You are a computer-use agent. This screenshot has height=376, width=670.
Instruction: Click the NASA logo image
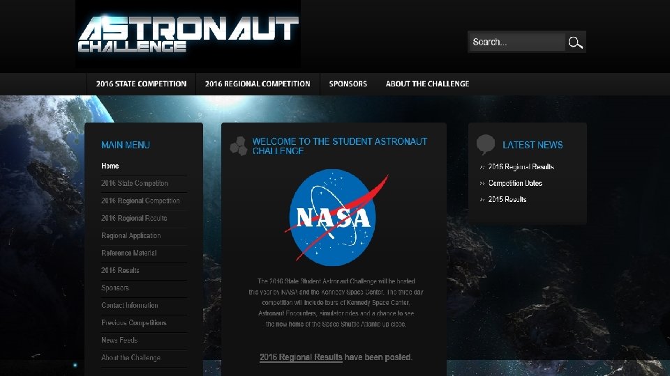(x=336, y=217)
